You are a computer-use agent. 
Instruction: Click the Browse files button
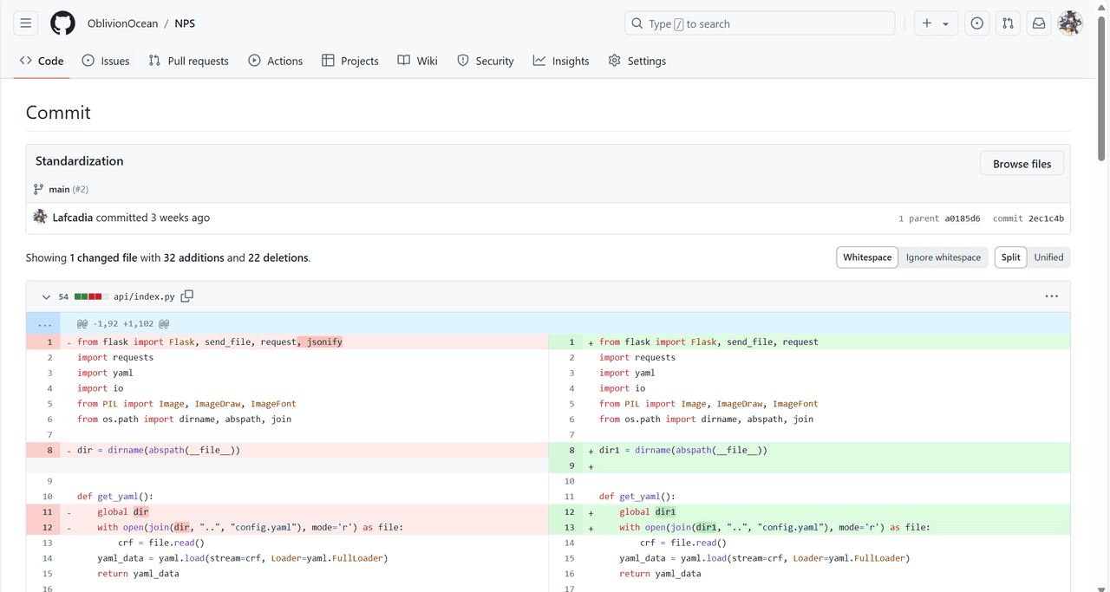tap(1022, 164)
